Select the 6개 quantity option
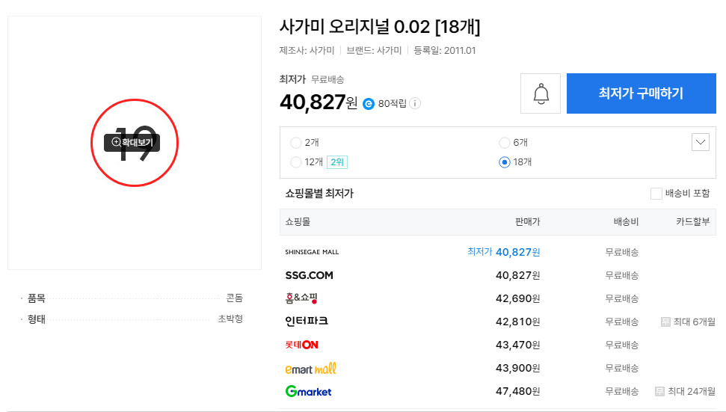The width and height of the screenshot is (726, 412). [504, 143]
